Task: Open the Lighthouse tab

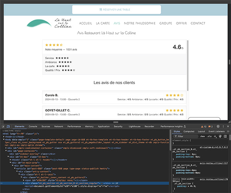Action: [x=134, y=126]
